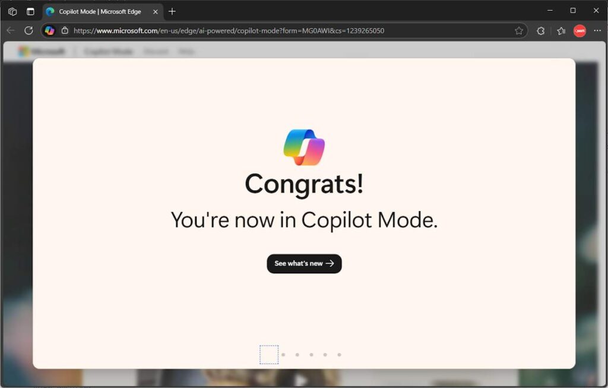Open the Tab actions menu icon

[x=30, y=11]
